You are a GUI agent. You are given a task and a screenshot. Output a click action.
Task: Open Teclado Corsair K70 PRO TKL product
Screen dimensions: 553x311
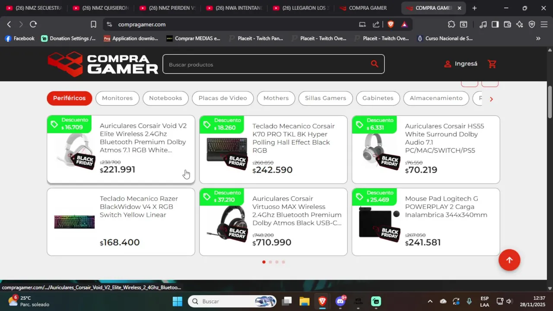point(273,149)
